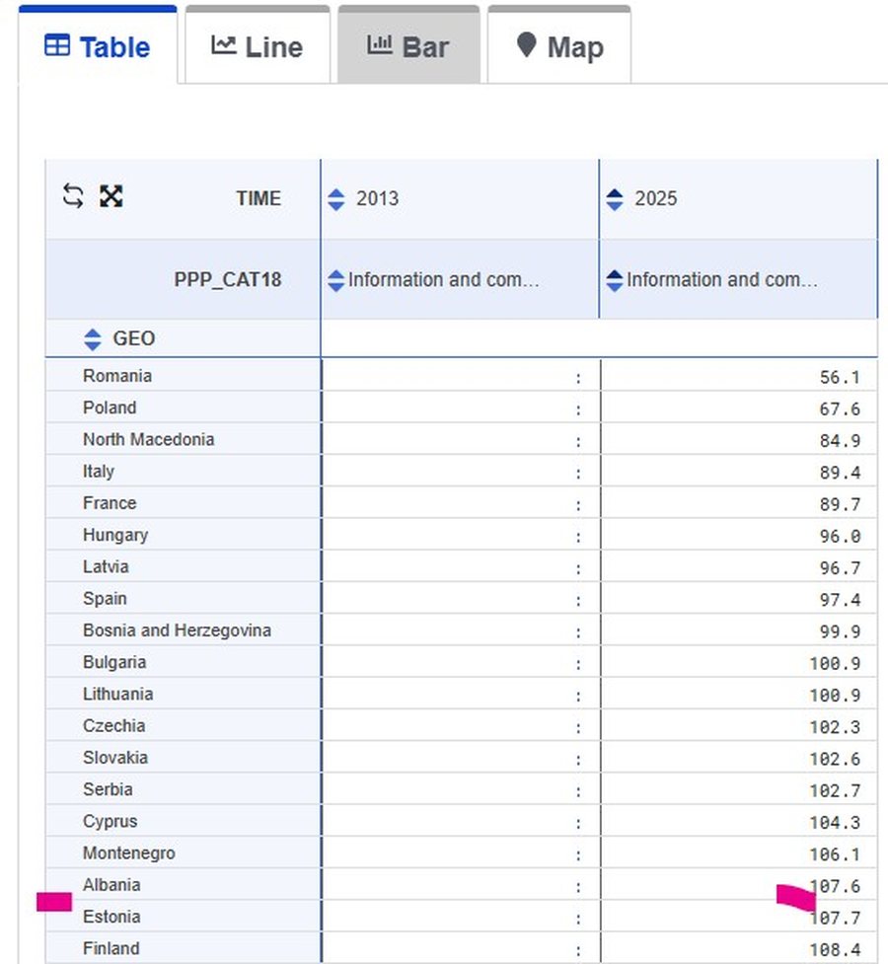Sort by the 2025 column arrows
The width and height of the screenshot is (888, 964).
pos(615,199)
